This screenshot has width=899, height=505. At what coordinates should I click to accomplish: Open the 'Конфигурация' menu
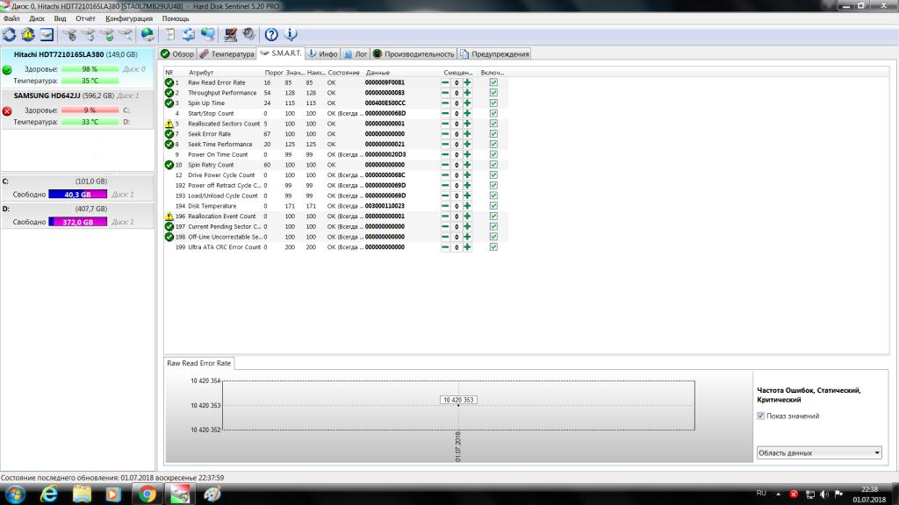tap(129, 18)
